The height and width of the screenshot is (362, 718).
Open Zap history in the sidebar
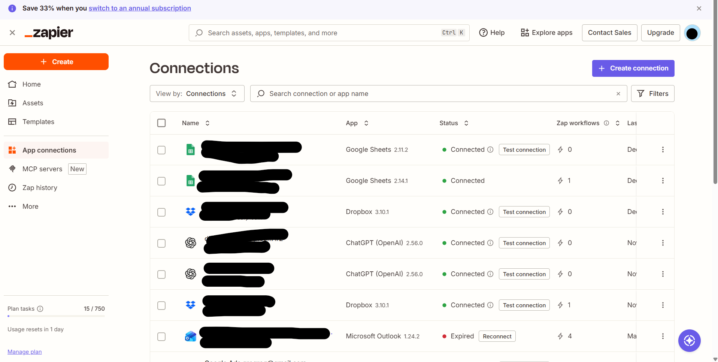[x=56, y=188]
